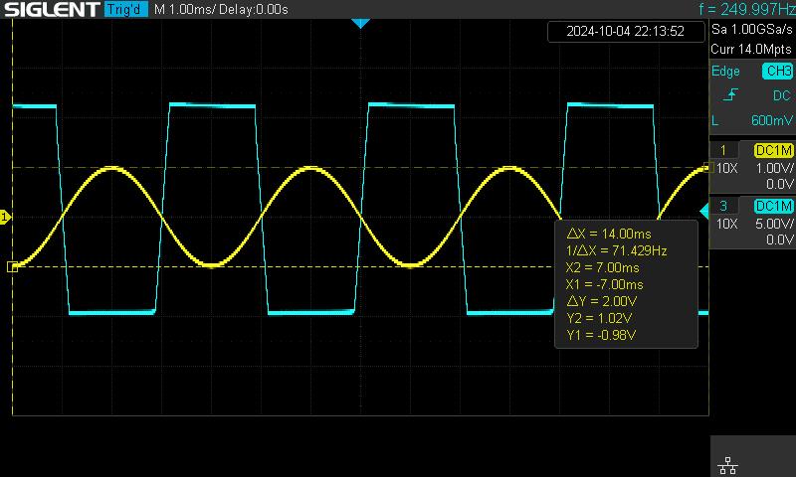This screenshot has width=796, height=477.
Task: Toggle the Trig'd trigger status indicator
Action: tap(125, 9)
